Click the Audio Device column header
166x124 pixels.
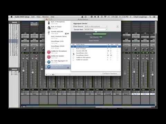tap(80, 44)
